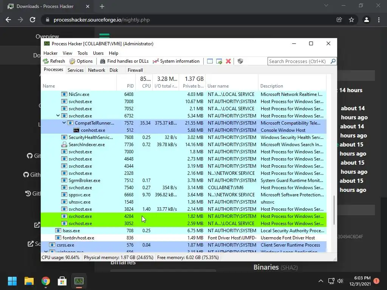387x290 pixels.
Task: Select svchost.exe with PID 7008
Action: [184, 101]
